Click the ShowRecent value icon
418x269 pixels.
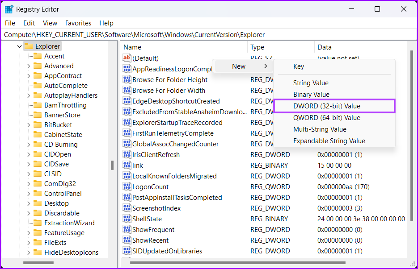[x=127, y=240]
